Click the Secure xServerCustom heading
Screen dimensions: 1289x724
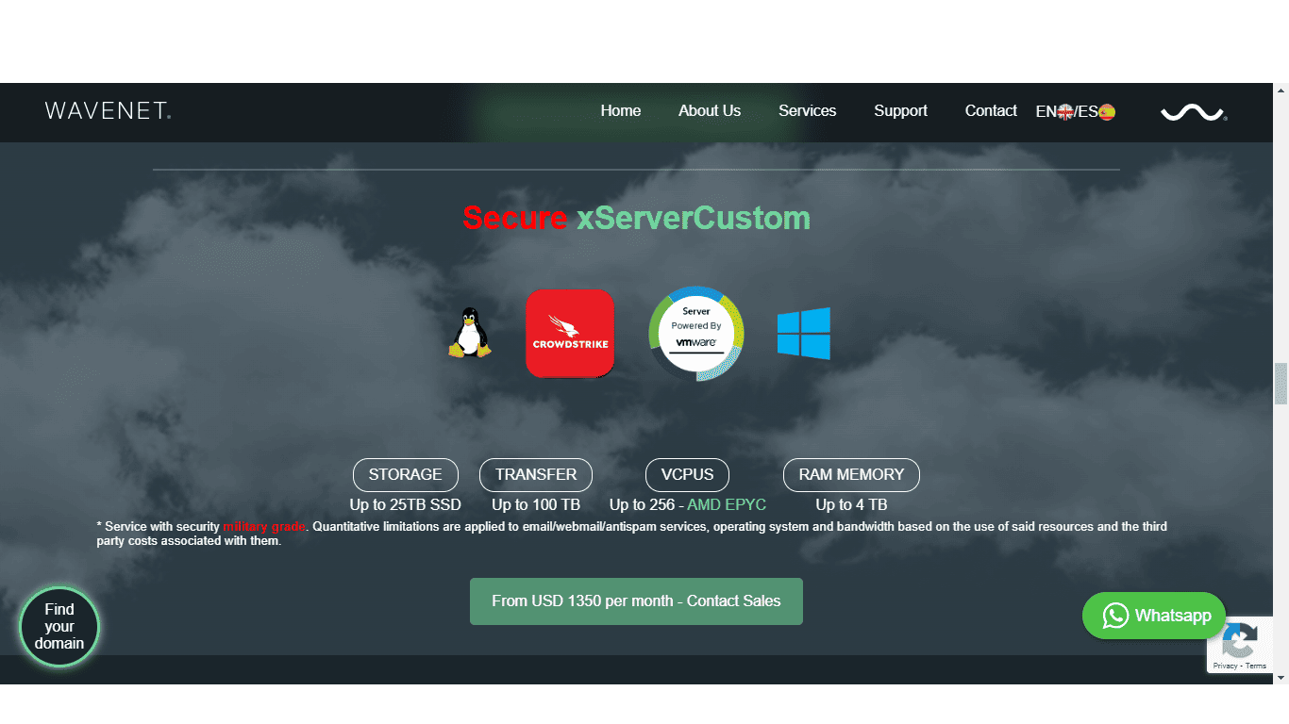click(636, 218)
